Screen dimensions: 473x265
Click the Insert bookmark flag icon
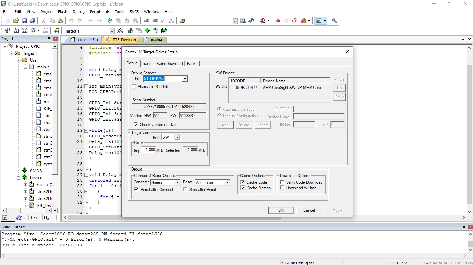(110, 21)
